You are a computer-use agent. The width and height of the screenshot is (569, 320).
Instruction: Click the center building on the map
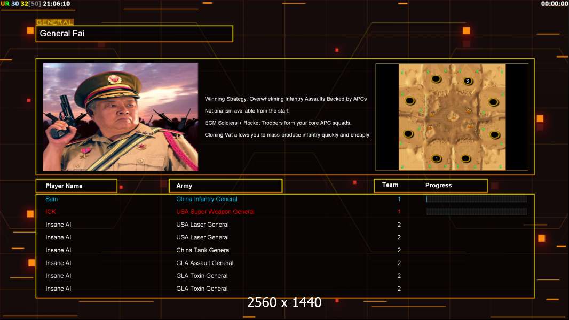click(452, 115)
